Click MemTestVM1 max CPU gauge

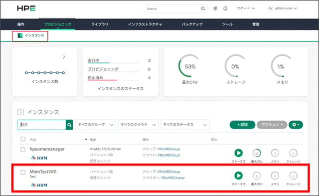click(x=257, y=176)
